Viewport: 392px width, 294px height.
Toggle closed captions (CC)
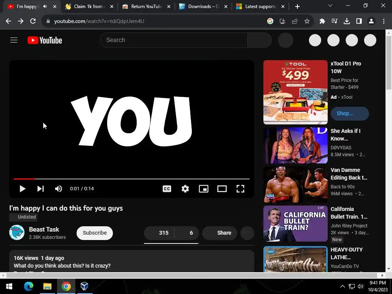167,189
